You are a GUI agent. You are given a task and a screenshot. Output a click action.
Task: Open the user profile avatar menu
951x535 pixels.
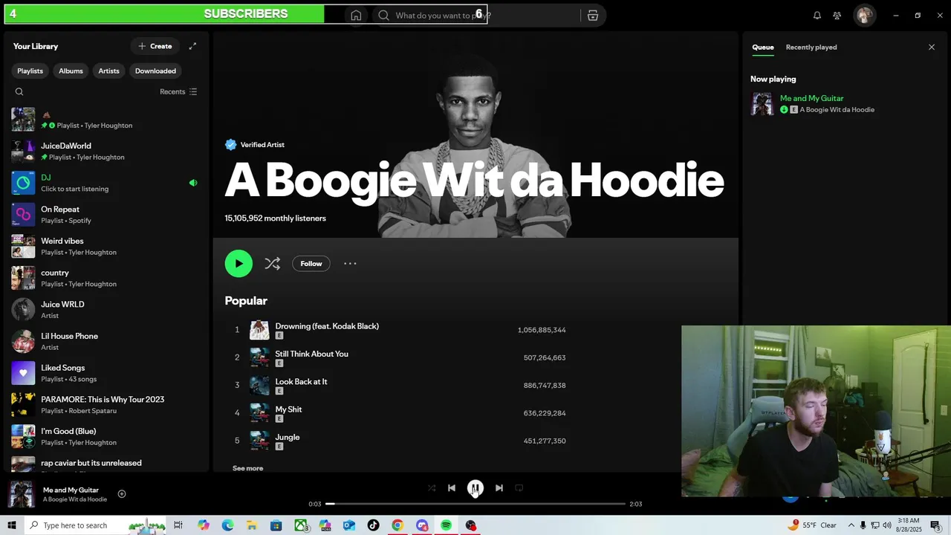[x=864, y=15]
